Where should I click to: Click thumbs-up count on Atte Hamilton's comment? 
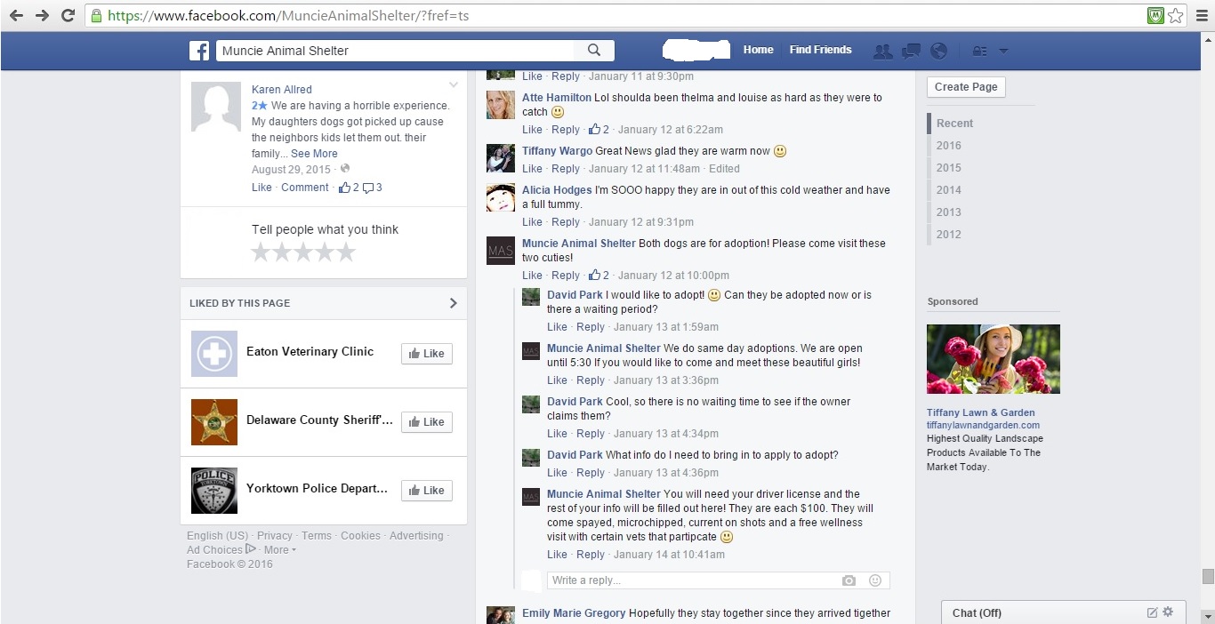coord(599,130)
